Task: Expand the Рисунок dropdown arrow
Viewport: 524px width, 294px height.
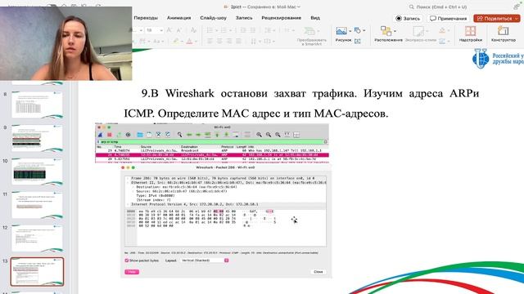Action: (350, 31)
